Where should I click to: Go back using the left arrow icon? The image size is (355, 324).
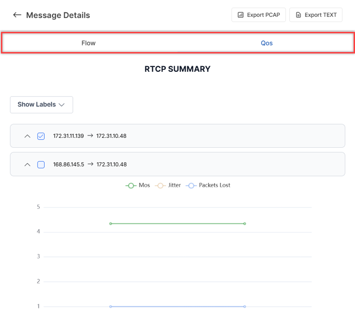[17, 15]
